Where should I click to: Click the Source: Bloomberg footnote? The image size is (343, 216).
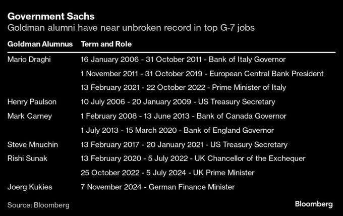(38, 205)
